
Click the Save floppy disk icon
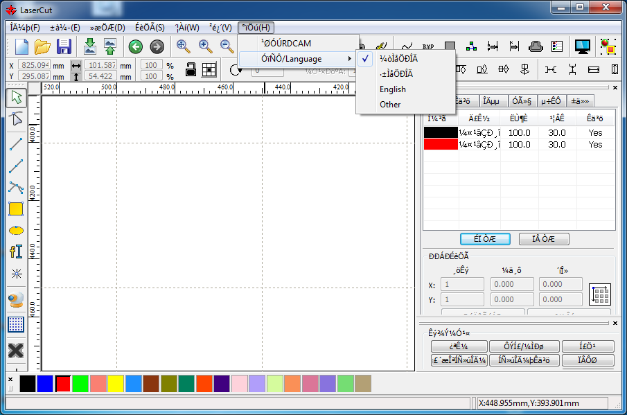pos(64,47)
